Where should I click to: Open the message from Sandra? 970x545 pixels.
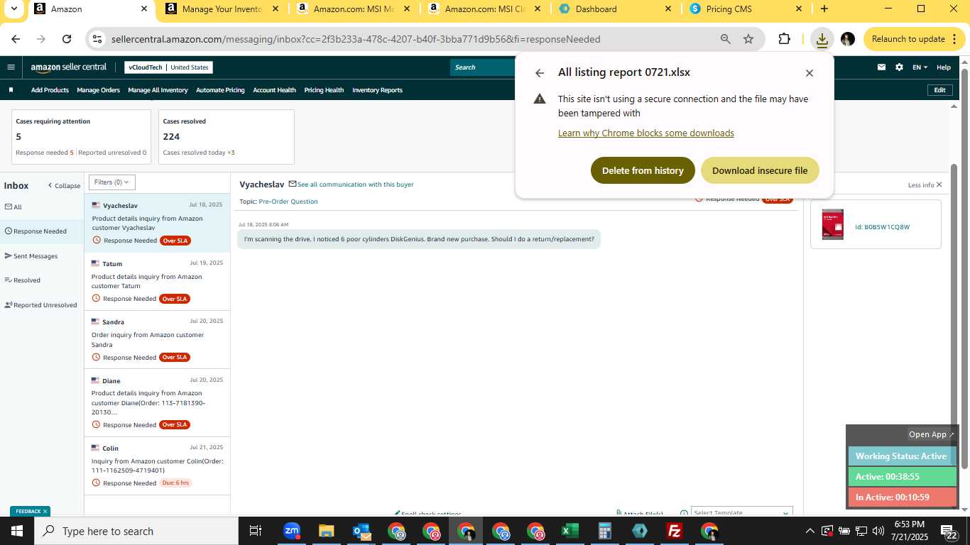(157, 339)
